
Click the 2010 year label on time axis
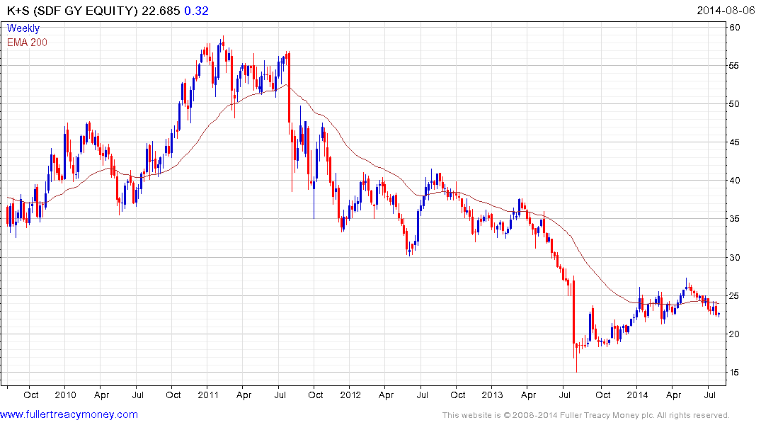pos(66,395)
